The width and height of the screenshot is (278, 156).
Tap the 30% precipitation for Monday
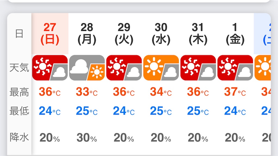coord(87,138)
